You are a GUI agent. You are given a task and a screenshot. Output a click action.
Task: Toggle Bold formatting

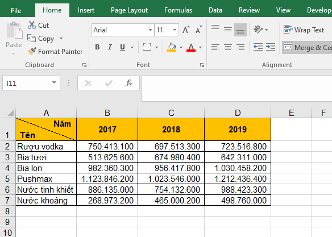pyautogui.click(x=97, y=47)
